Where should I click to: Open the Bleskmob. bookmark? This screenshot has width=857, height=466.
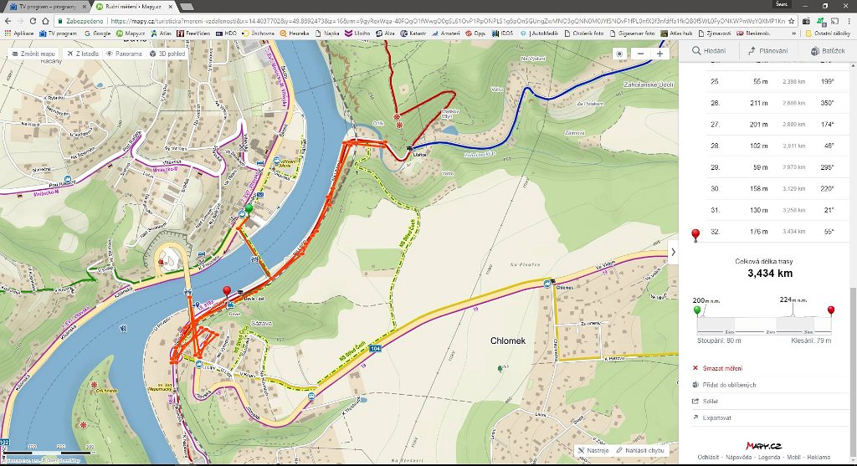pyautogui.click(x=754, y=33)
